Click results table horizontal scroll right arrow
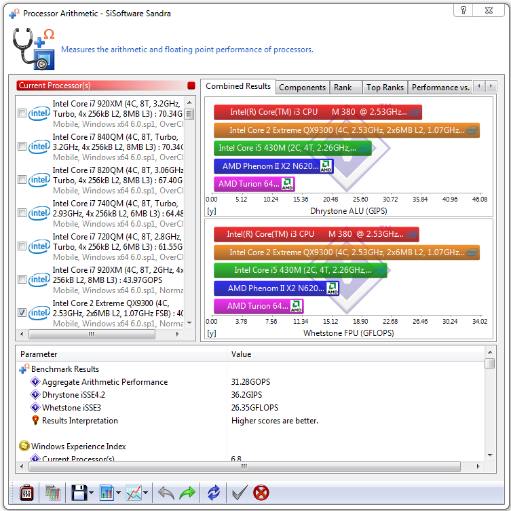Viewport: 511px width, 511px height. [x=478, y=466]
